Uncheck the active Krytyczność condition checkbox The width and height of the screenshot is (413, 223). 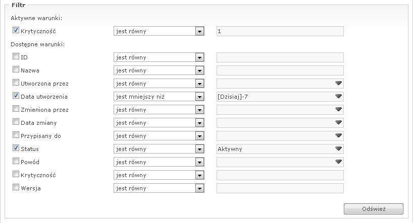point(16,31)
